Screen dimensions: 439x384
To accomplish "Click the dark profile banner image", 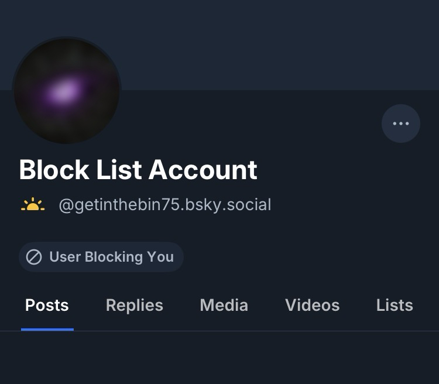I will click(x=263, y=41).
